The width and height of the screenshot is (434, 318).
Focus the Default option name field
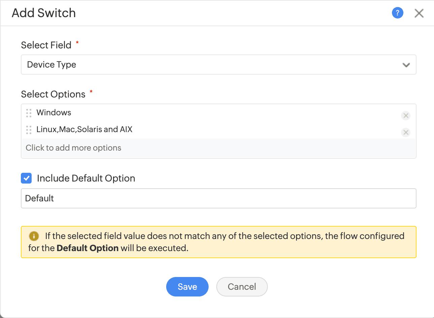coord(219,198)
